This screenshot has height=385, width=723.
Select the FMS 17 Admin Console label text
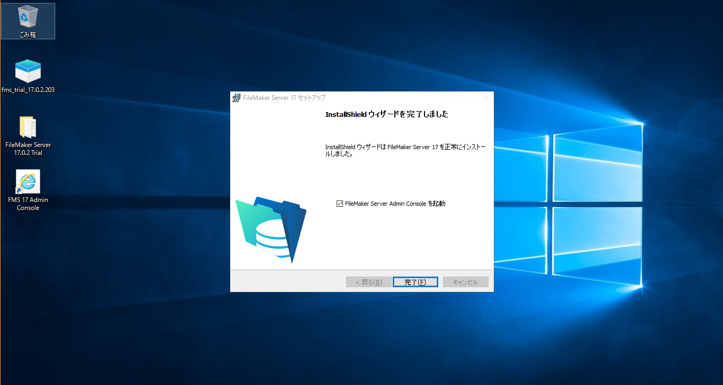pyautogui.click(x=28, y=204)
